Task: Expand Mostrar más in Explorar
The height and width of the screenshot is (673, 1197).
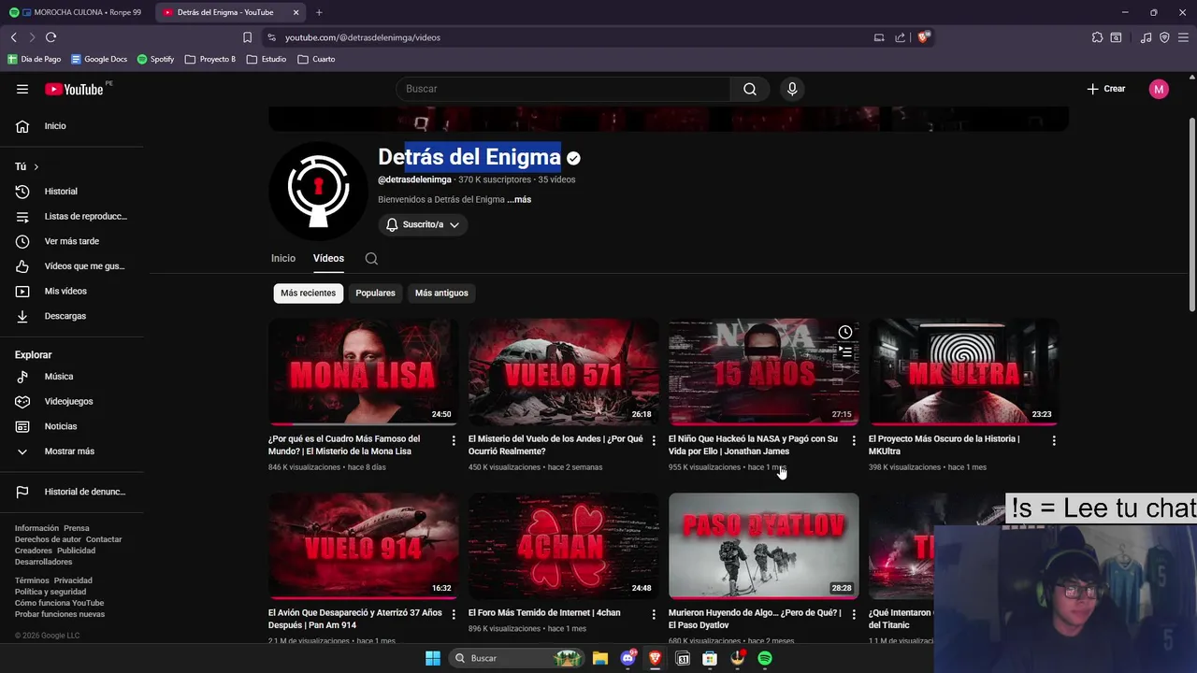Action: click(71, 451)
